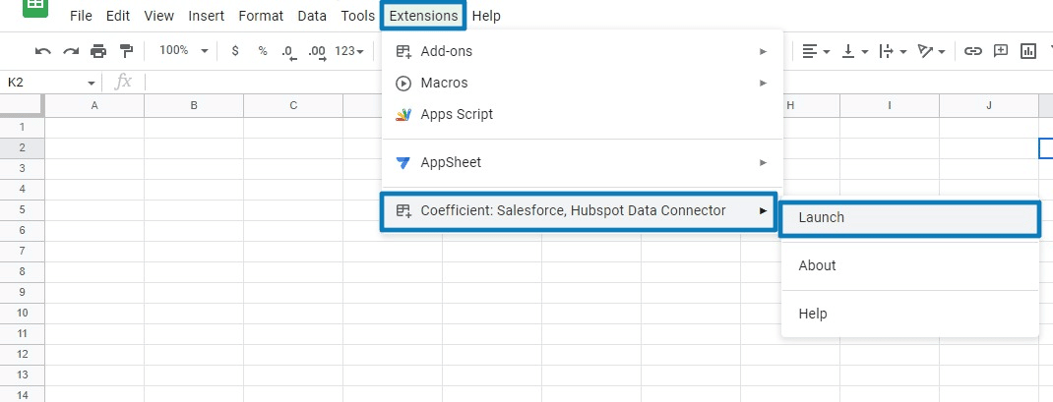Click About in Coefficient submenu

pos(910,265)
